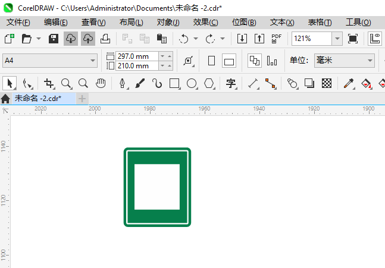Screen dimensions: 385x268
Task: Select the Rectangle tool
Action: 175,83
